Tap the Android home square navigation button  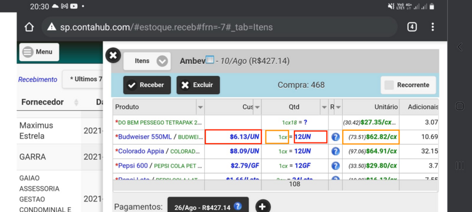pyautogui.click(x=460, y=107)
